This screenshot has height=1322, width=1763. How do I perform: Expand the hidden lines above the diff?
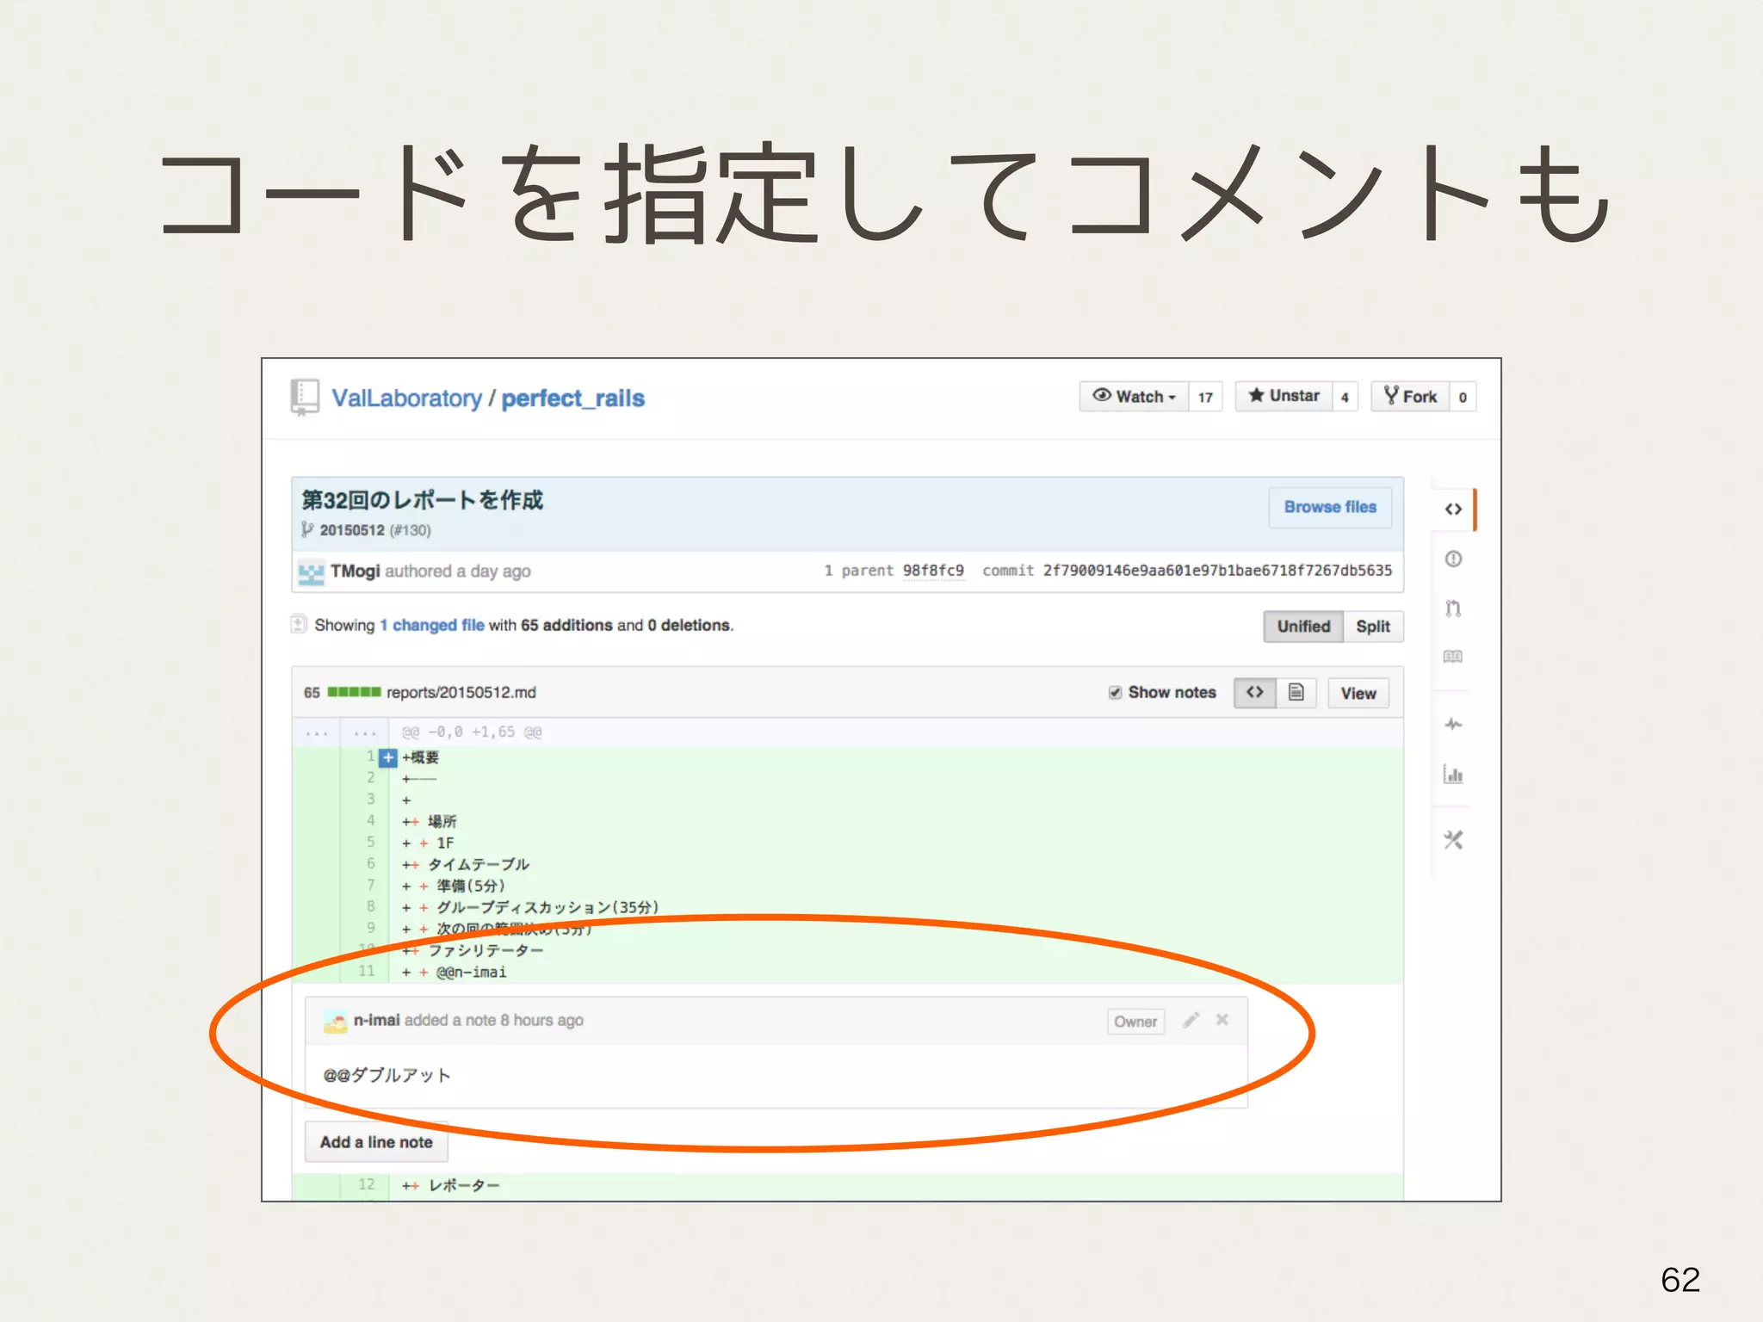[x=317, y=733]
